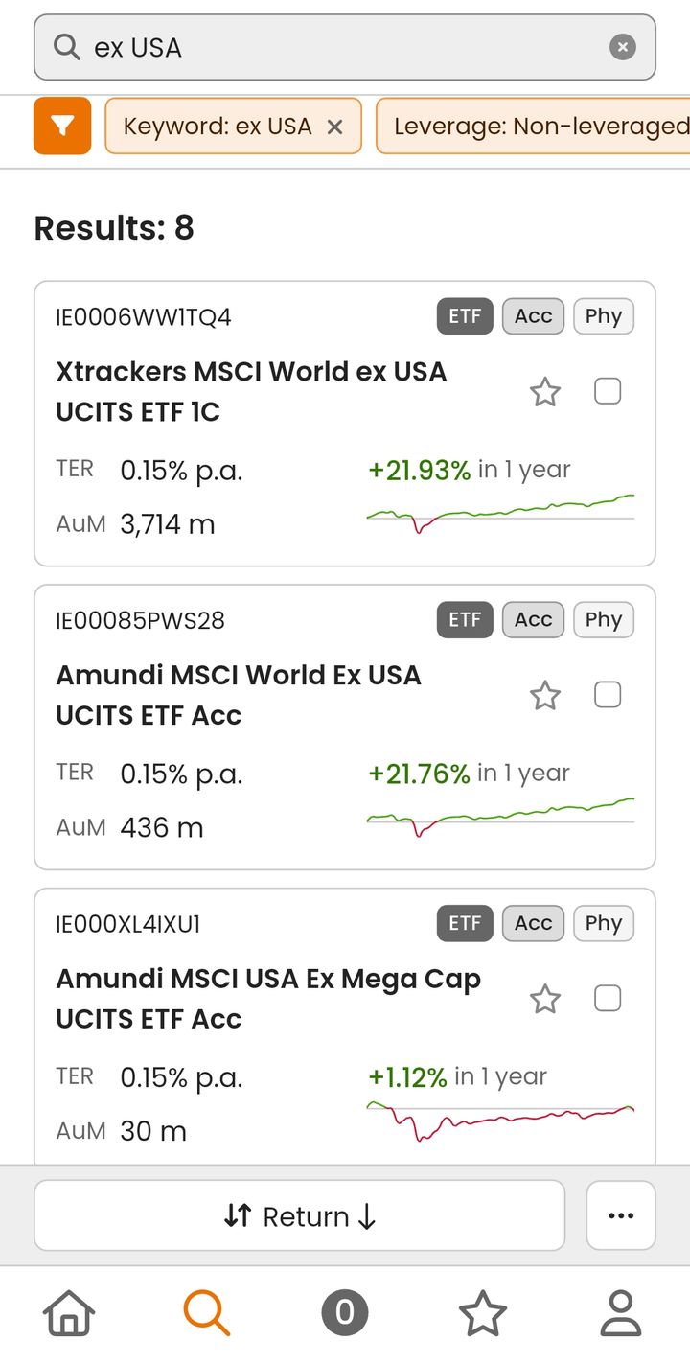Open the Return sort order dropdown

[x=299, y=1216]
